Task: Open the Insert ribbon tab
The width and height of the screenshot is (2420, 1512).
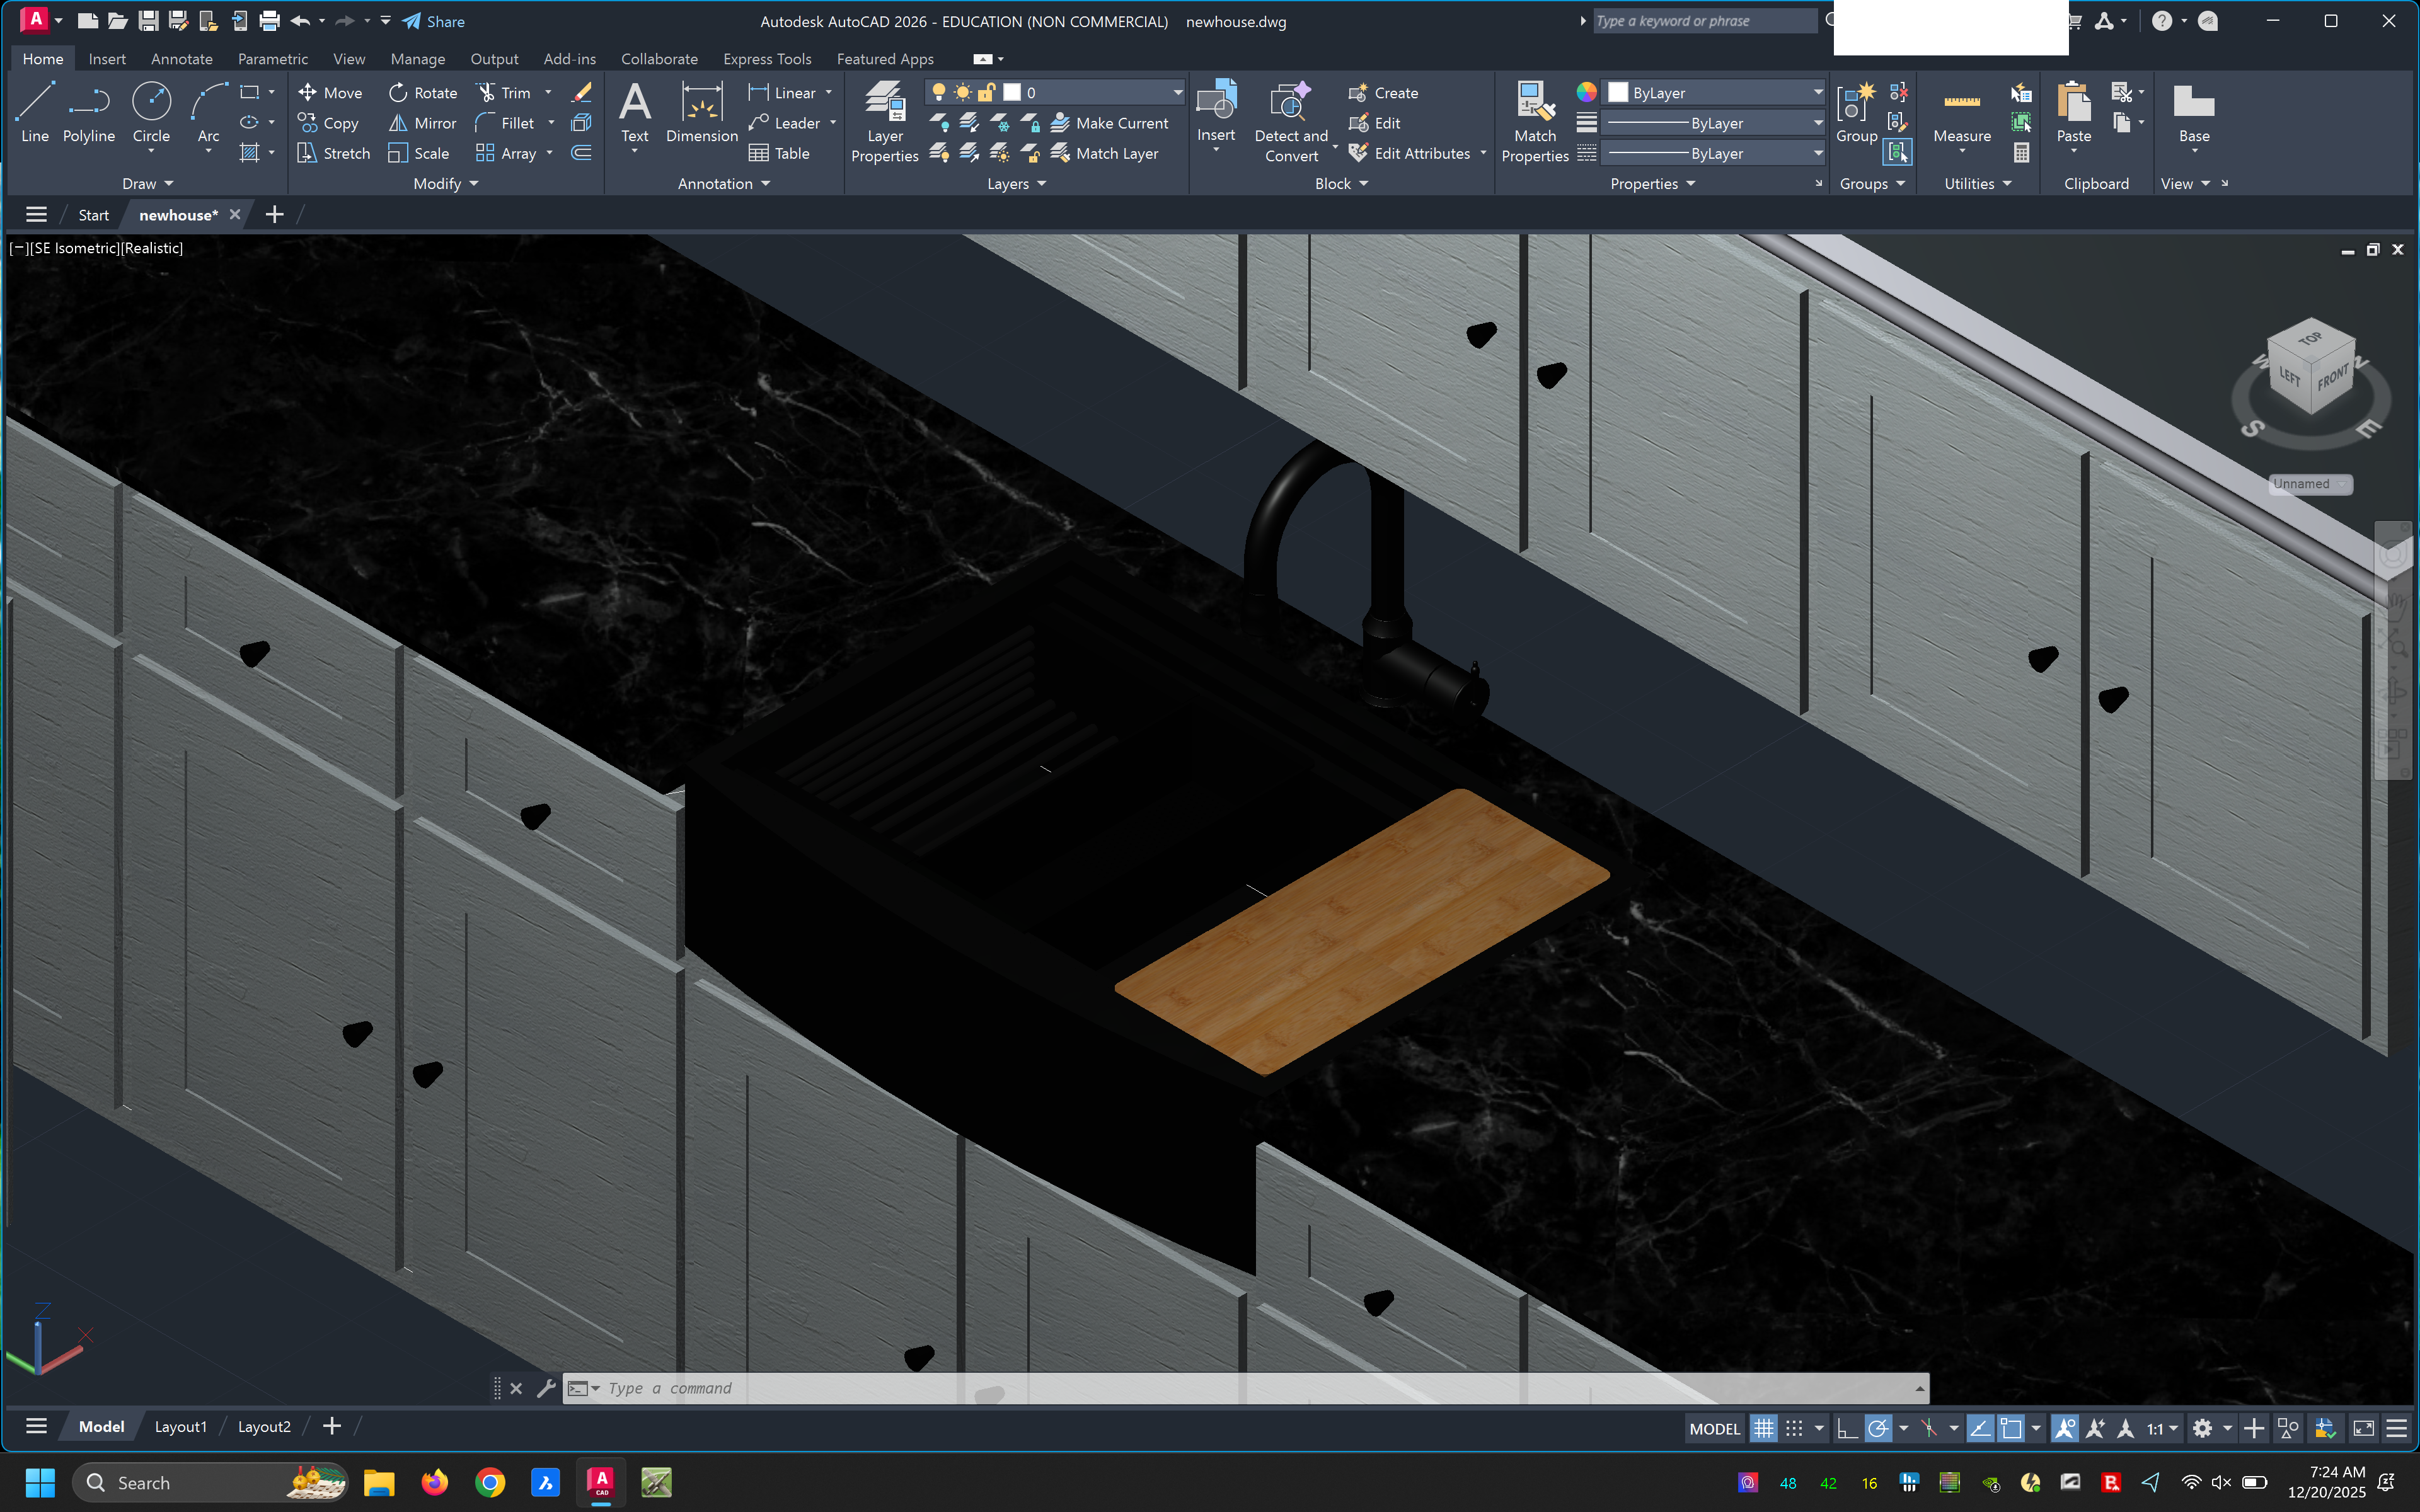Action: coord(107,59)
